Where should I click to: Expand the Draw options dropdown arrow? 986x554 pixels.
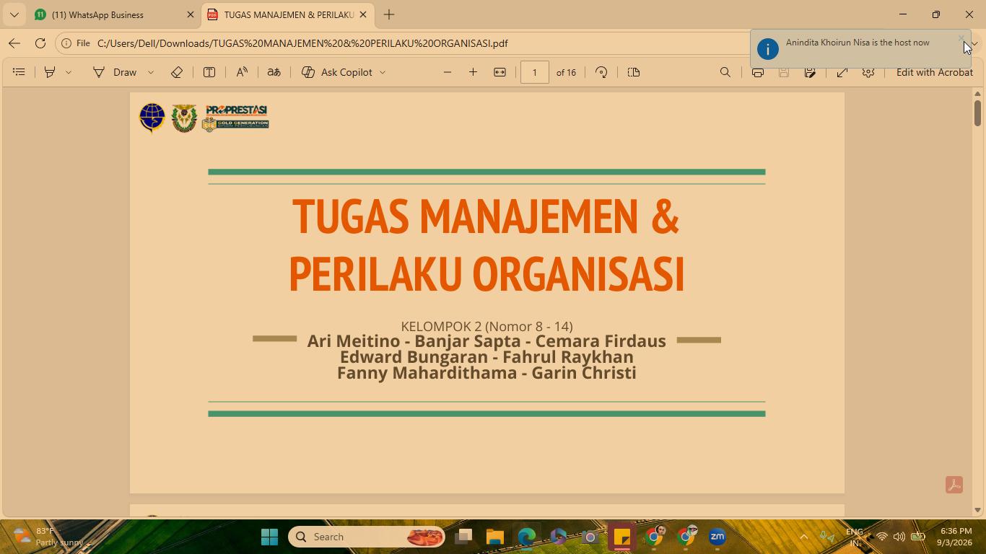coord(151,72)
